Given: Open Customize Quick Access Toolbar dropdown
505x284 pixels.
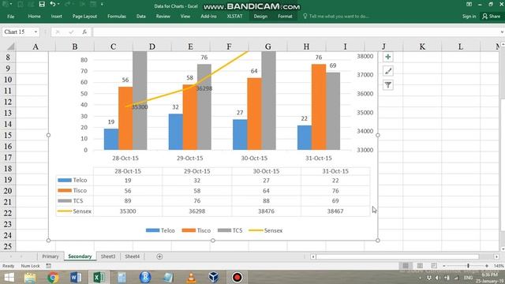Looking at the screenshot, I should click(x=102, y=4).
